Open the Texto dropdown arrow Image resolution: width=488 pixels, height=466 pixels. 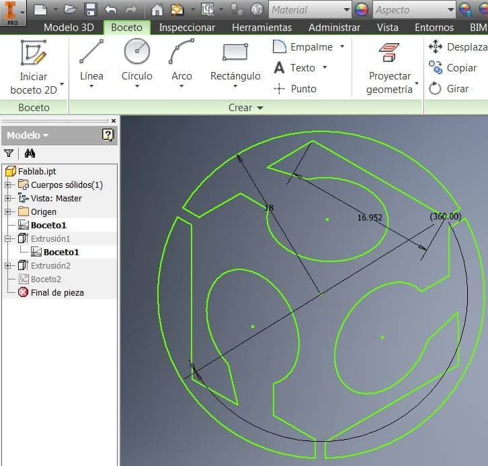pos(325,67)
